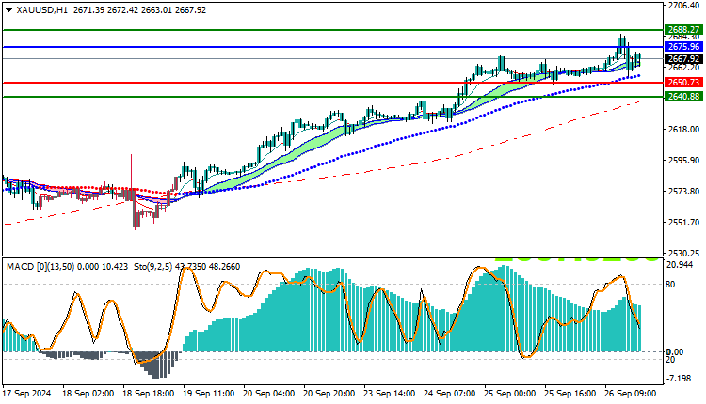Select the black 2667.92 current price label

pyautogui.click(x=683, y=59)
